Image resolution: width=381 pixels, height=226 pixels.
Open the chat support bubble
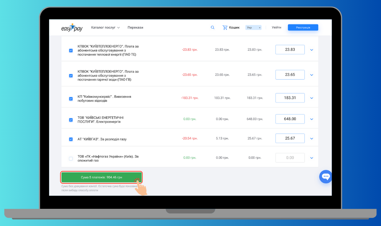(325, 177)
